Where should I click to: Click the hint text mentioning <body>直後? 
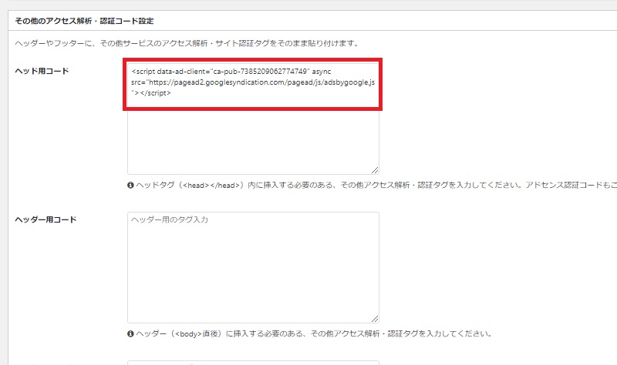(314, 333)
